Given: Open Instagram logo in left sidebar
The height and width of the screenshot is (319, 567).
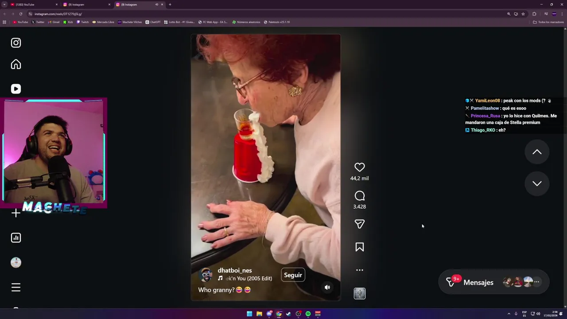Looking at the screenshot, I should [16, 43].
